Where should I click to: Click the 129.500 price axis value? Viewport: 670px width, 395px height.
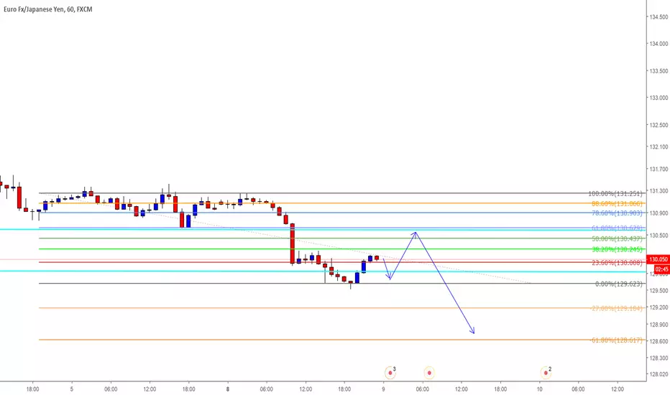coord(658,290)
